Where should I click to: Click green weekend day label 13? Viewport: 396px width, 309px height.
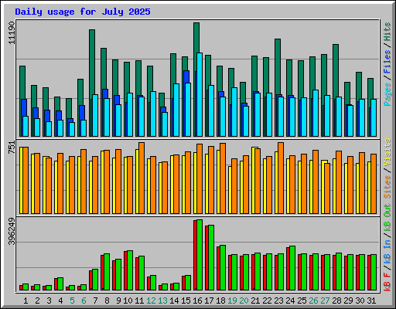coord(162,301)
